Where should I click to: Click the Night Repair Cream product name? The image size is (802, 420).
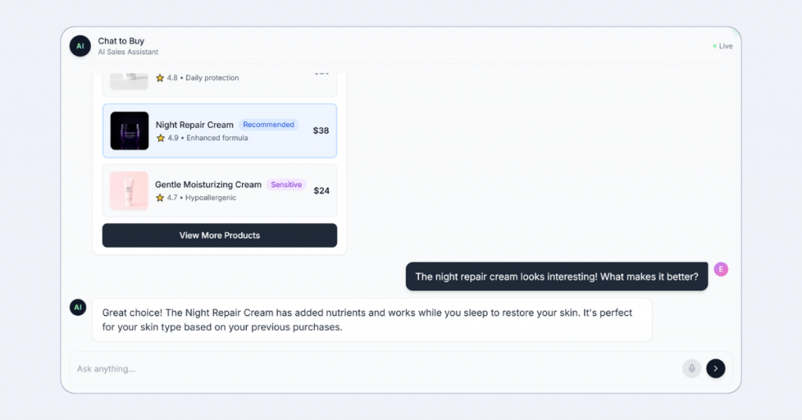tap(194, 125)
